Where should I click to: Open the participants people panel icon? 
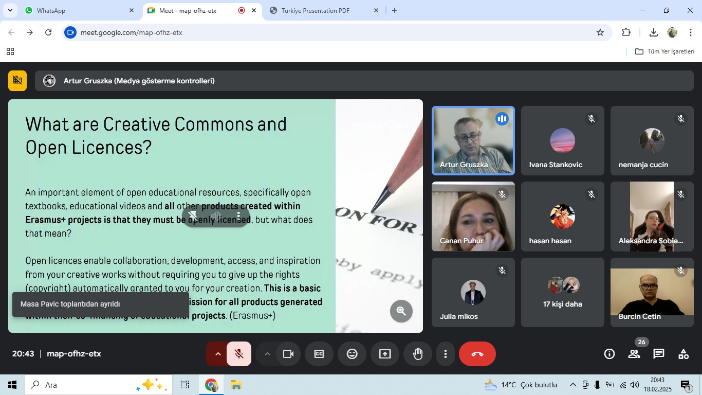[634, 354]
